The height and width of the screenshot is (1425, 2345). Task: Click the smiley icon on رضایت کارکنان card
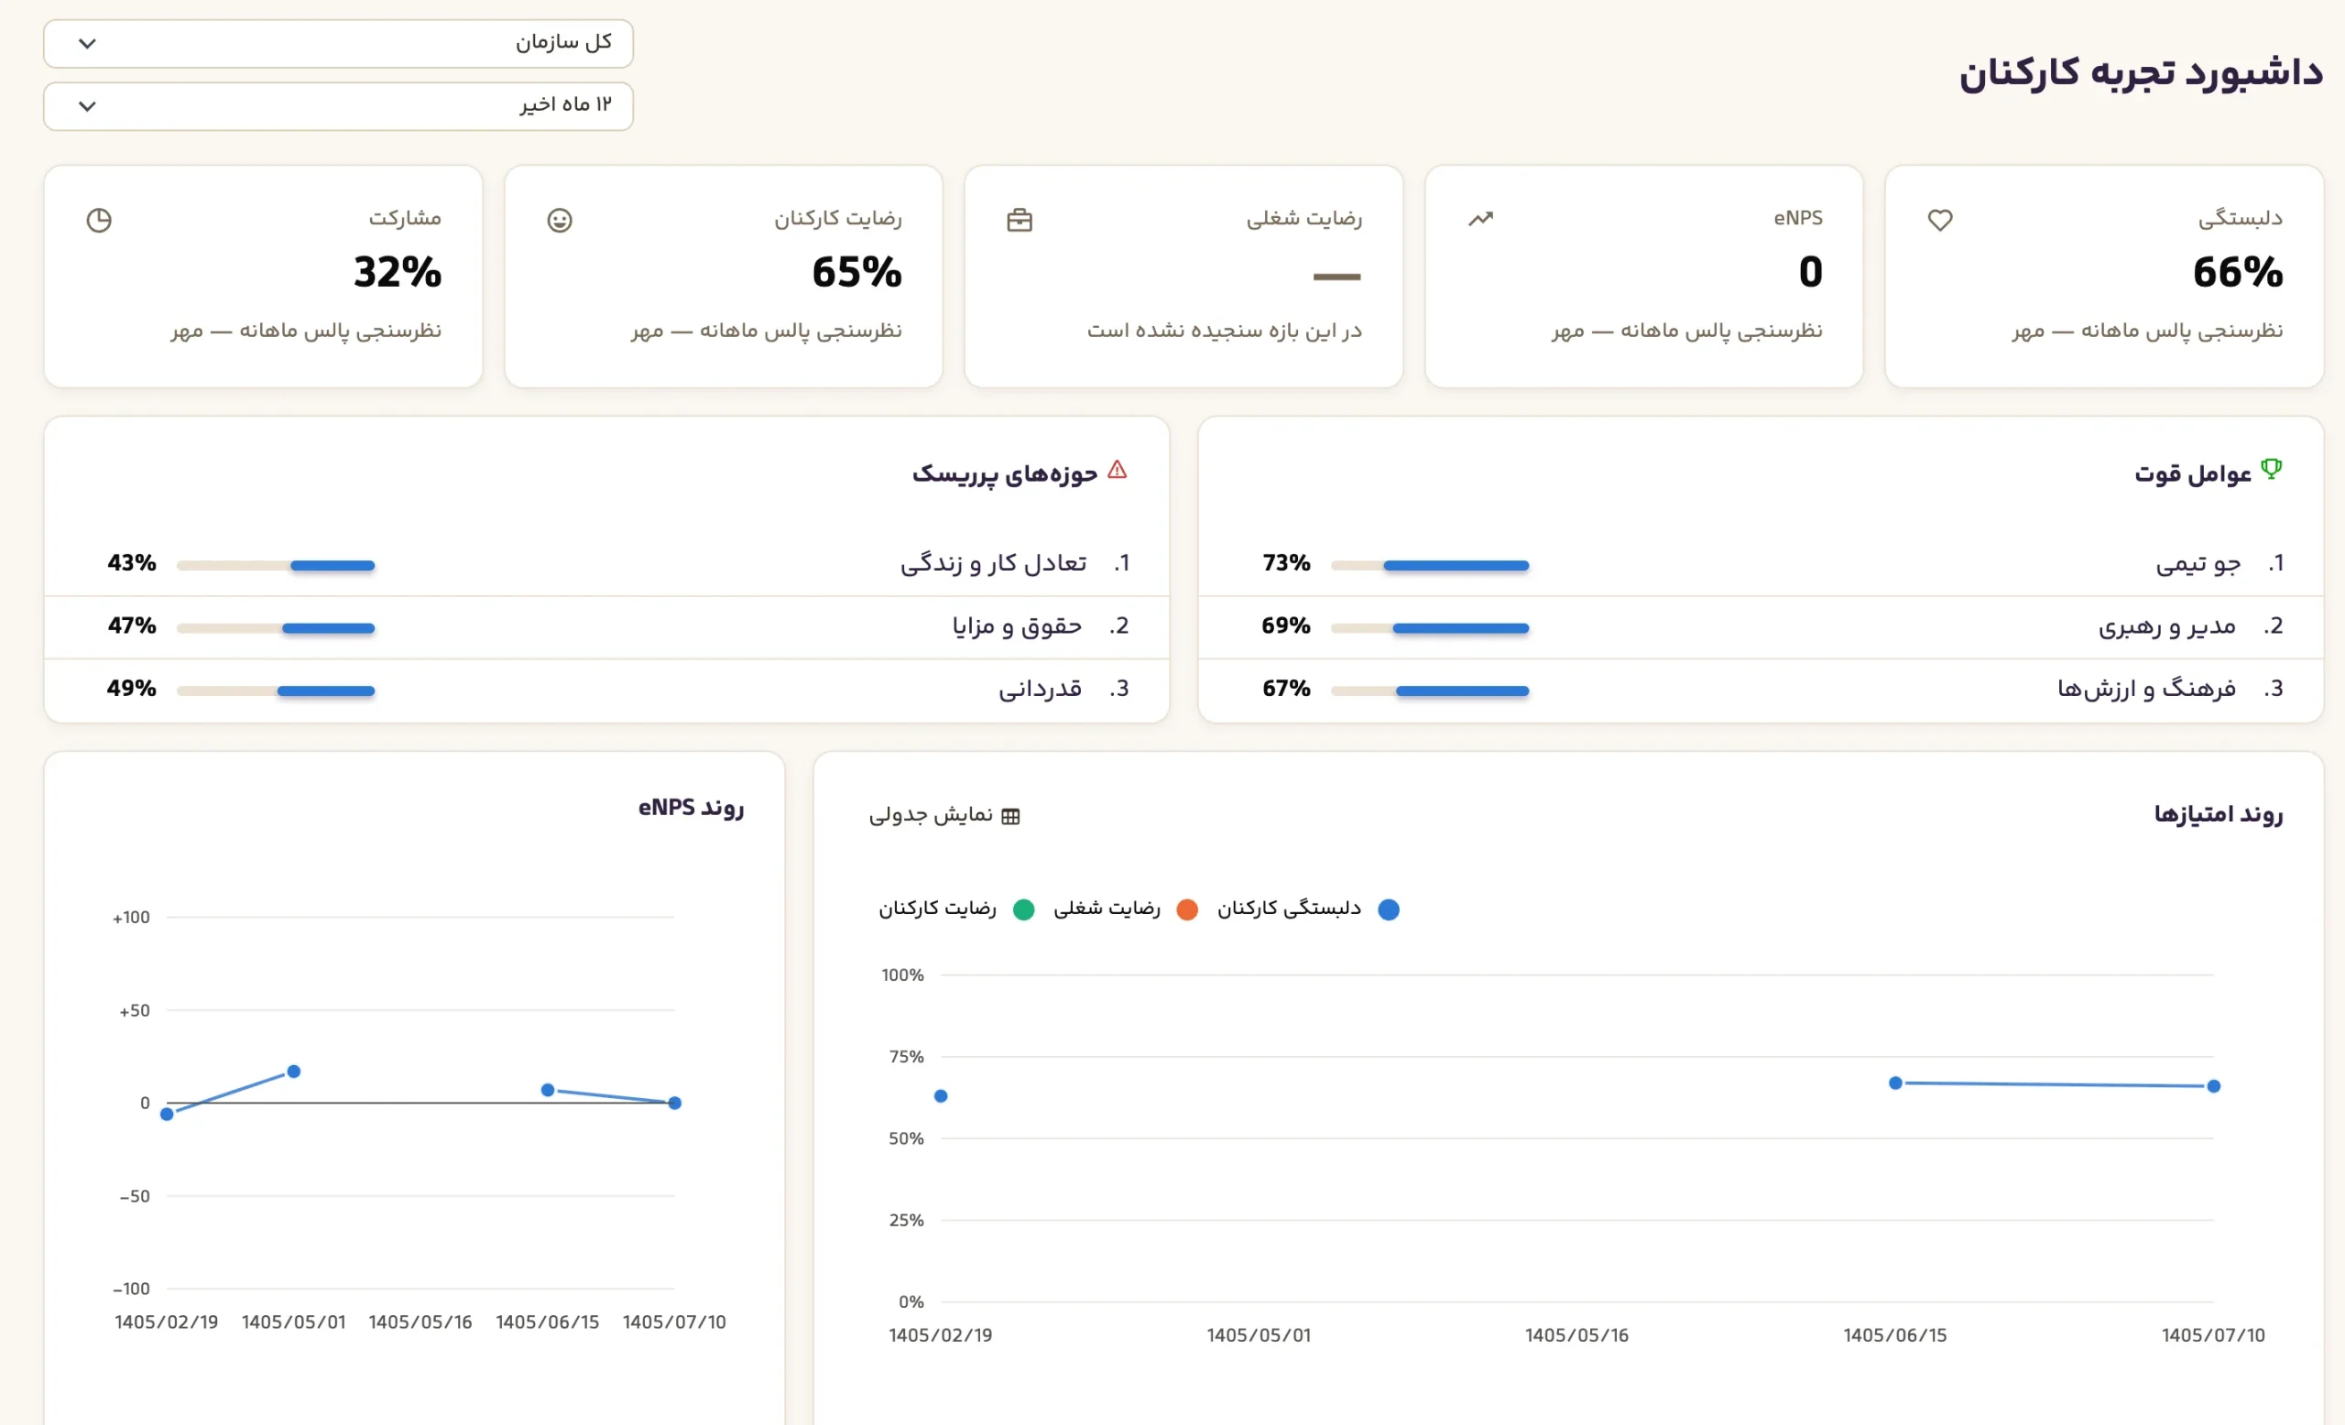pyautogui.click(x=560, y=220)
